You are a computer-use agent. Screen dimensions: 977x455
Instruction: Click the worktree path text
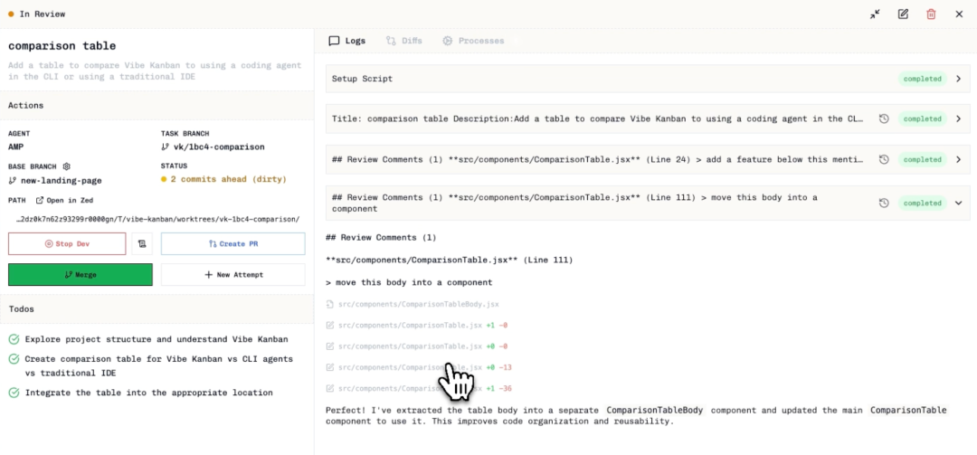pos(157,219)
